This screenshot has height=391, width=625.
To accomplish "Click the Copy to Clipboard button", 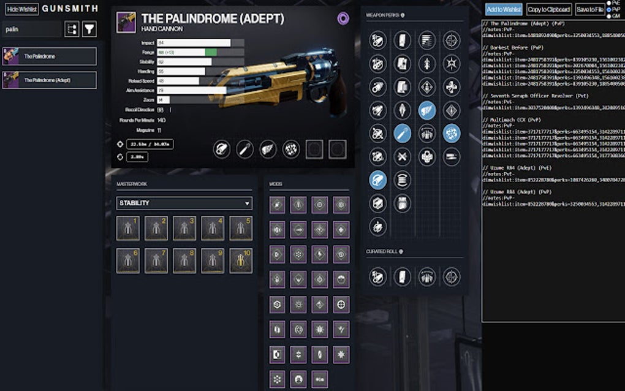I will 549,9.
